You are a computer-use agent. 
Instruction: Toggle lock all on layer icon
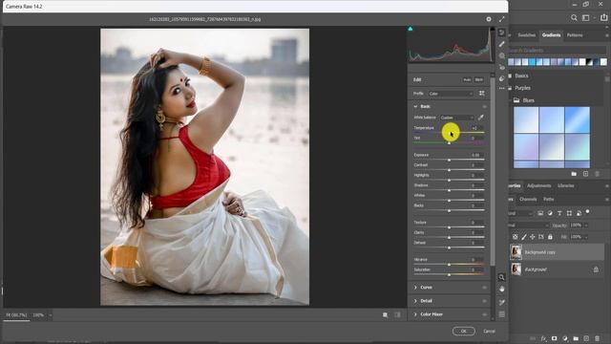click(550, 237)
